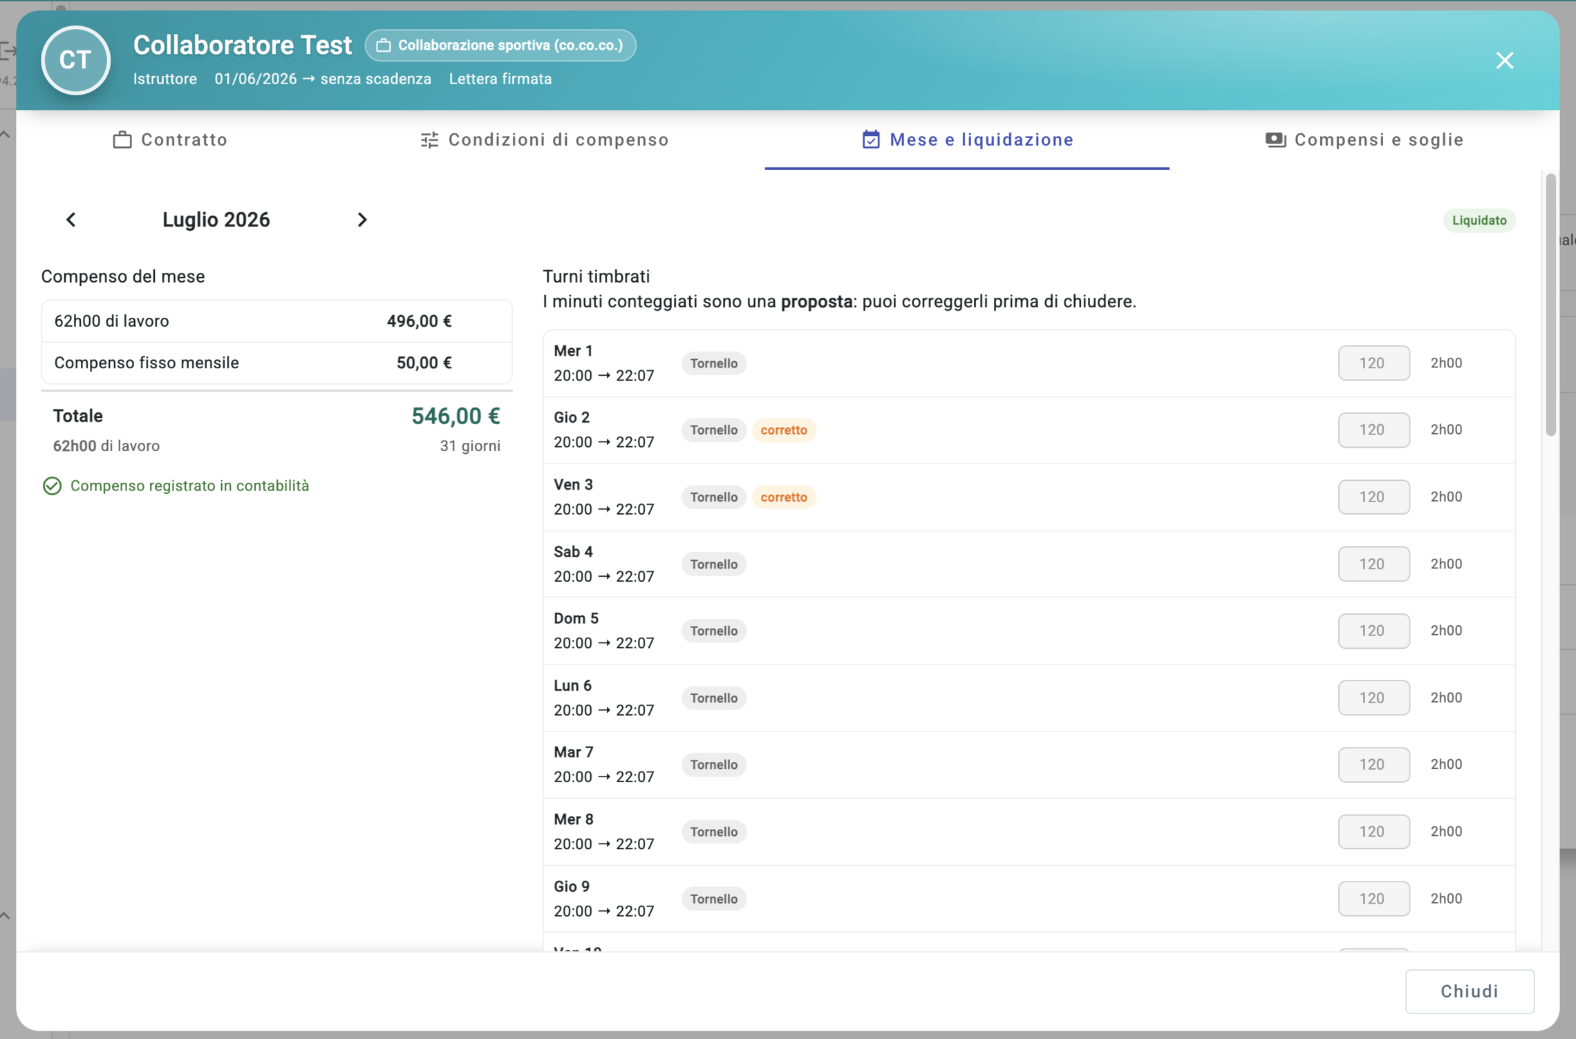The image size is (1576, 1039).
Task: Click the Liquidato status chip
Action: [x=1479, y=220]
